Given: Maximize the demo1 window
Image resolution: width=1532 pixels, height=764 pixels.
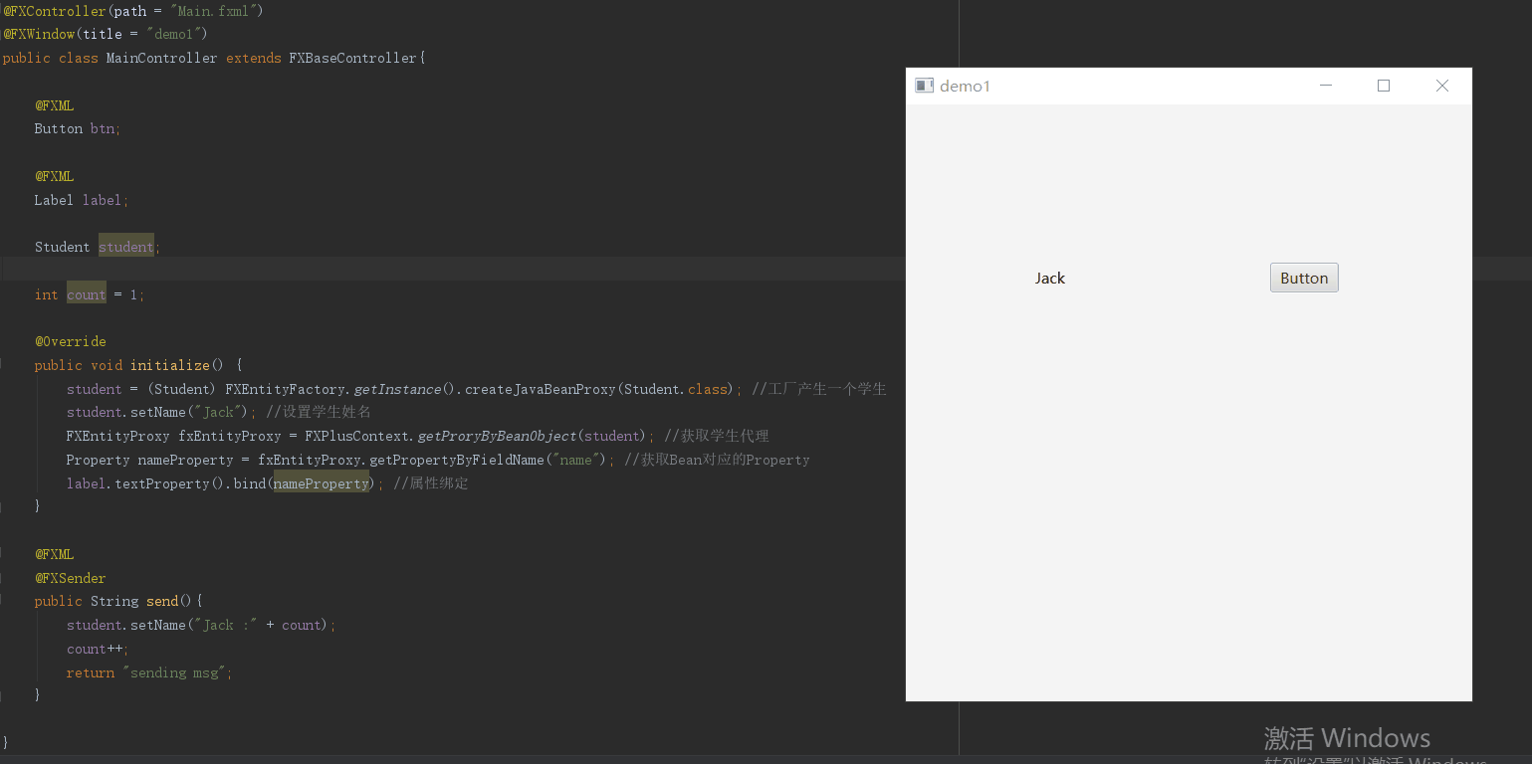Looking at the screenshot, I should coord(1383,87).
